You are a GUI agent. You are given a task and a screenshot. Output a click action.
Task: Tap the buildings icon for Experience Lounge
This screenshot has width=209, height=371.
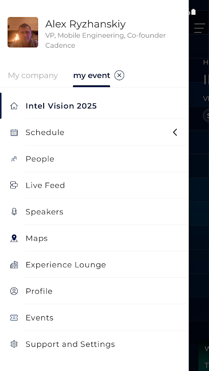tap(14, 265)
